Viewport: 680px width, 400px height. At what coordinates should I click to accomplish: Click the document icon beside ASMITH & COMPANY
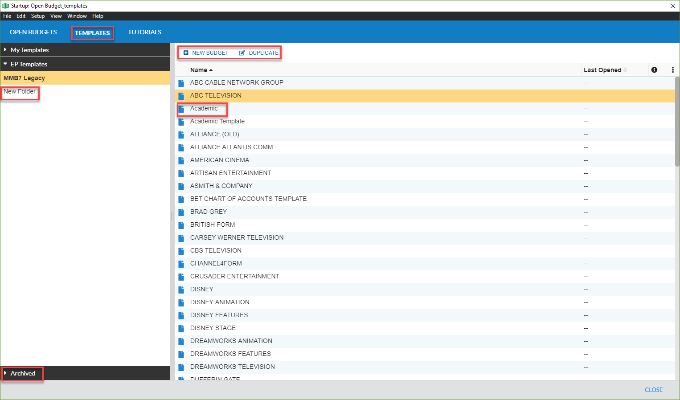coord(181,186)
